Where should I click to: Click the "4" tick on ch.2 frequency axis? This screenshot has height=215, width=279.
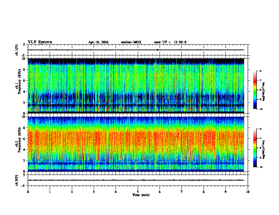(24, 150)
